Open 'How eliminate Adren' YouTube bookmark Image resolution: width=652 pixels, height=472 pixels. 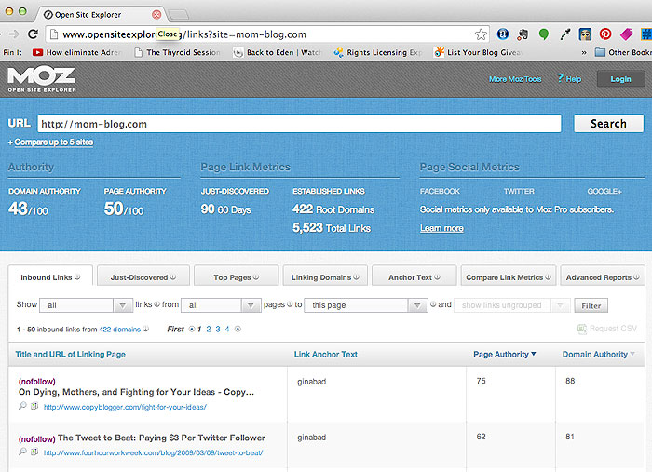coord(77,52)
